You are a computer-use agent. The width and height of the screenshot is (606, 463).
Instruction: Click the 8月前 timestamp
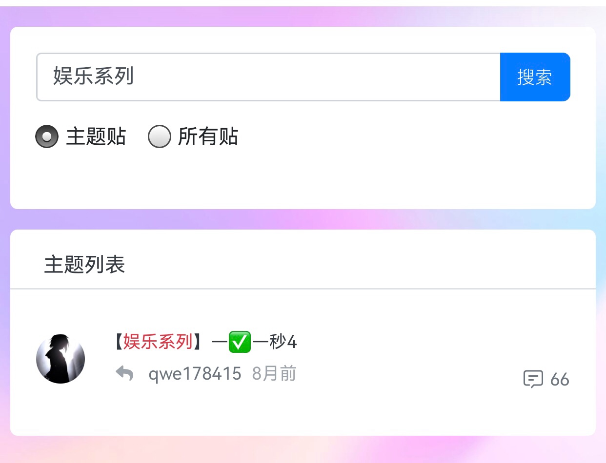click(x=274, y=374)
